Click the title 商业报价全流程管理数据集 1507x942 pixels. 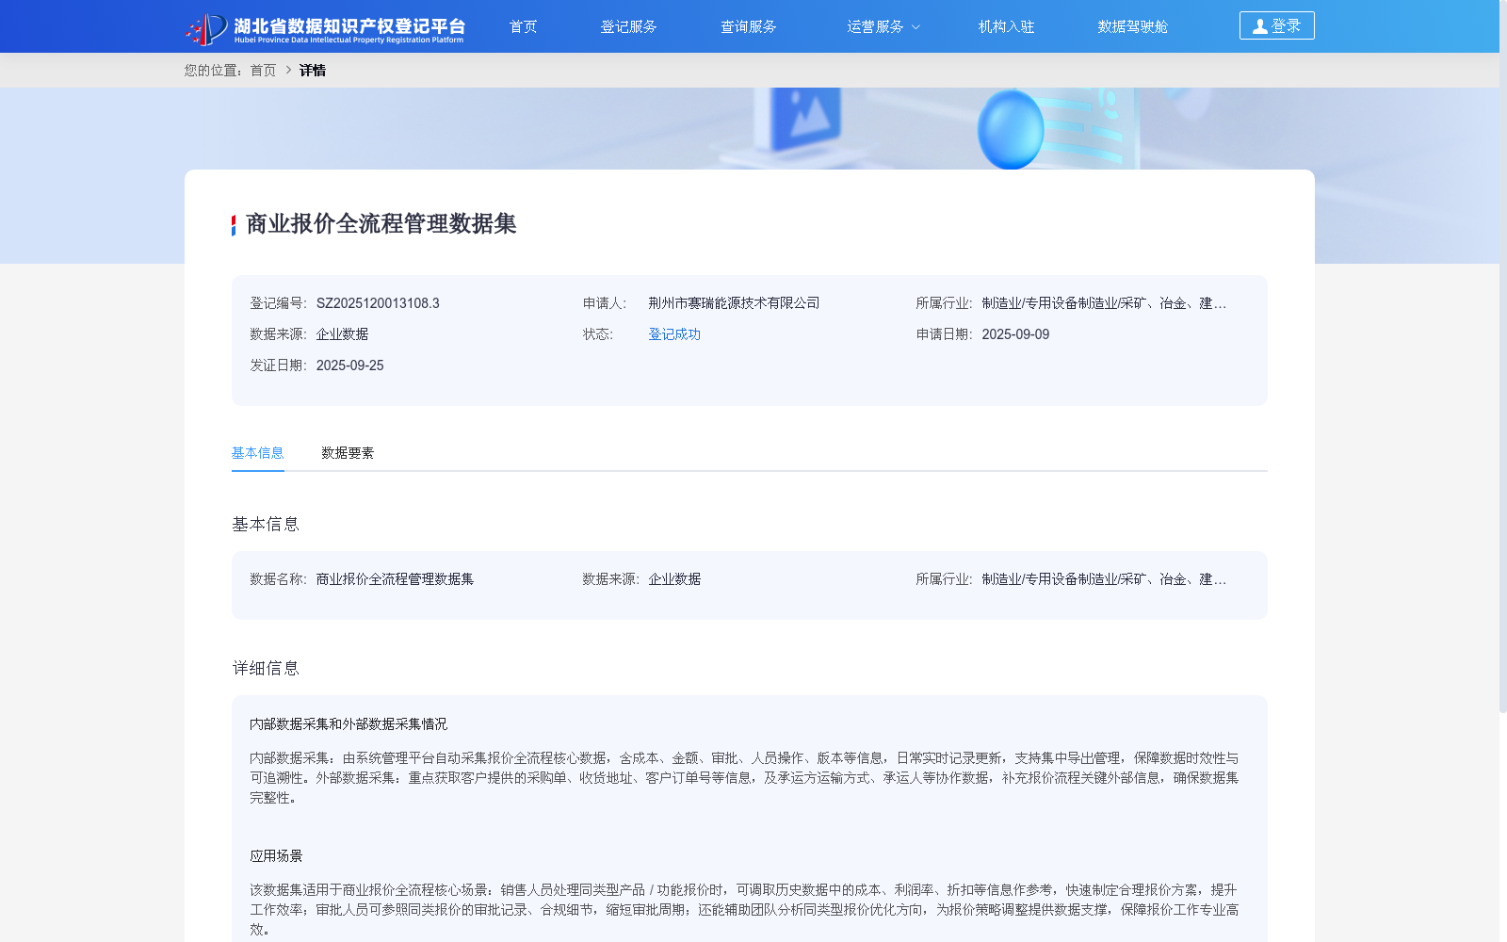pos(381,224)
